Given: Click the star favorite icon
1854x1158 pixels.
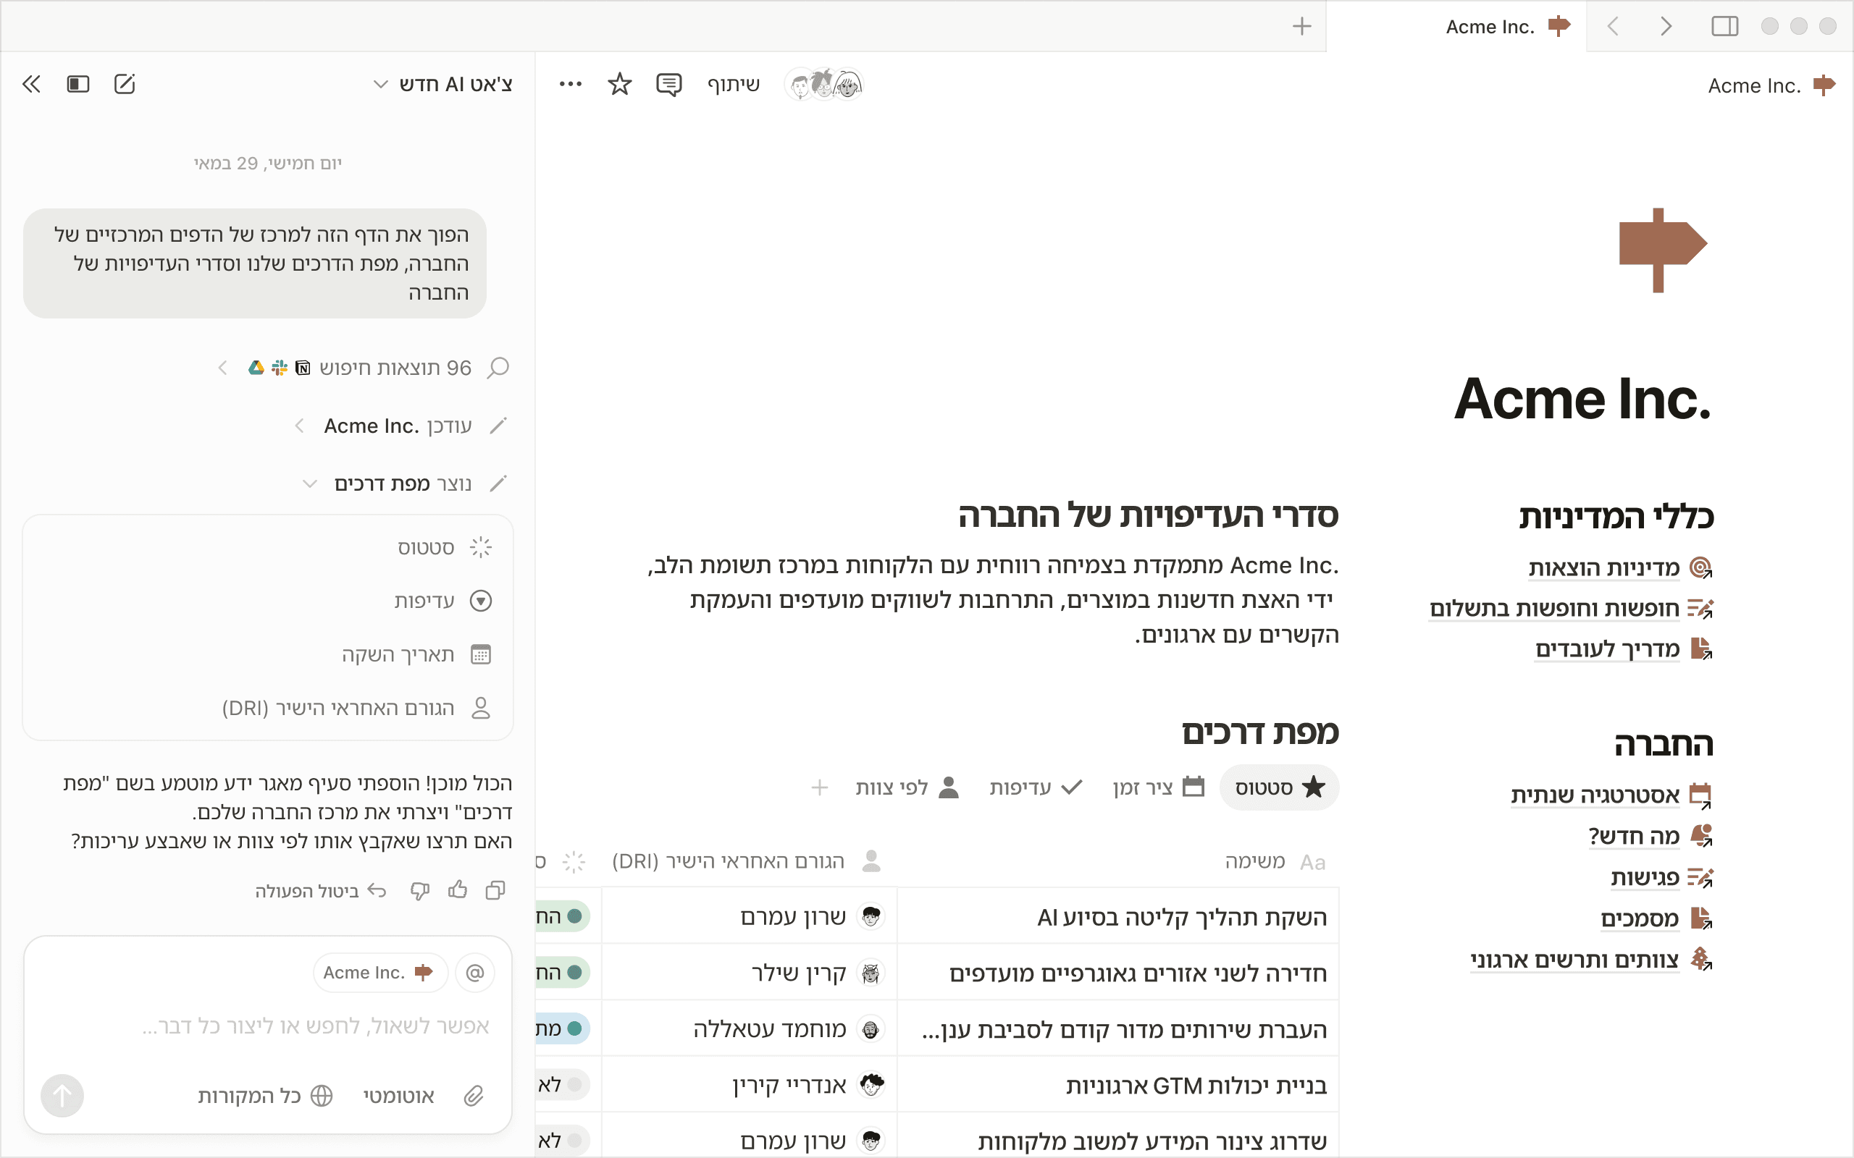Looking at the screenshot, I should coord(619,84).
